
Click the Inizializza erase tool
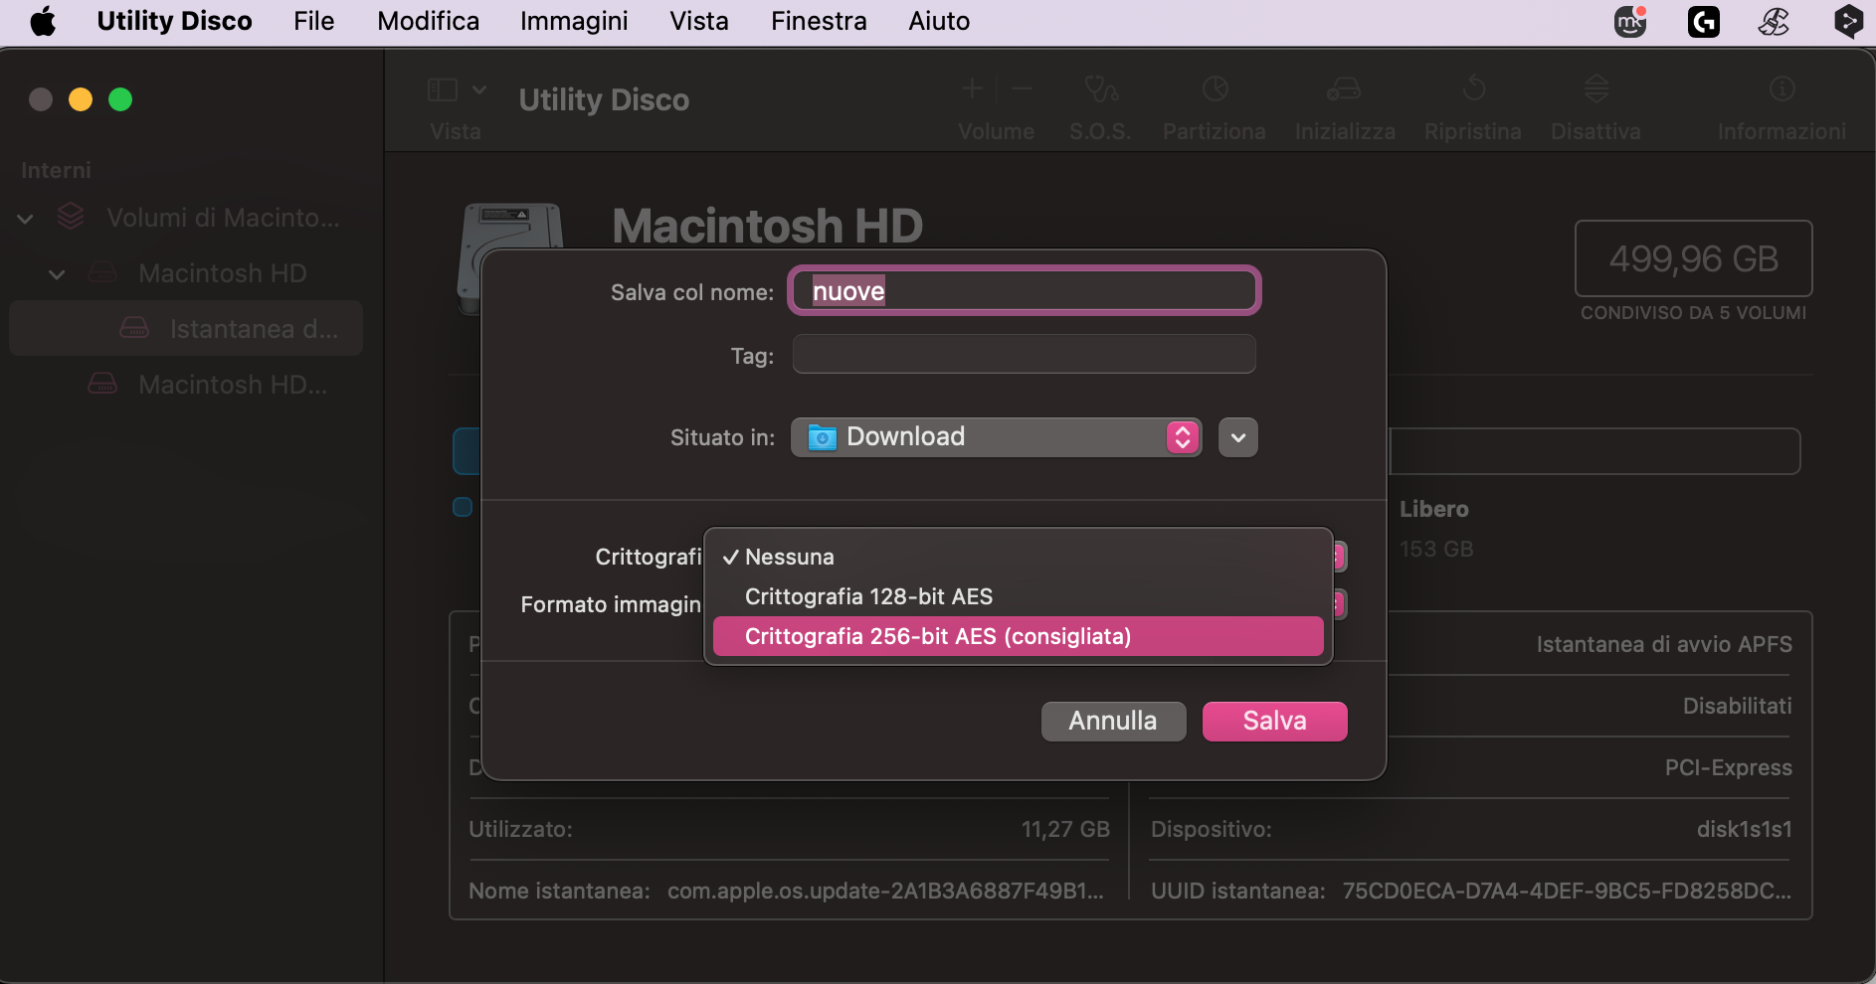(x=1345, y=107)
